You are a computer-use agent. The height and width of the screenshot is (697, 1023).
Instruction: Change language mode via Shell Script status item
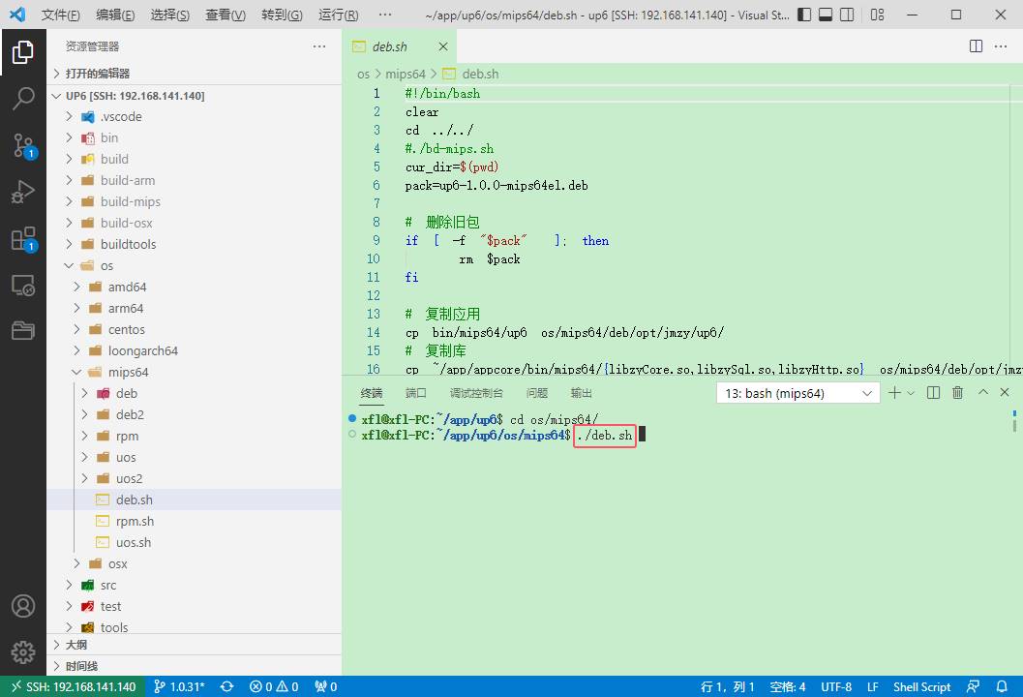tap(921, 686)
